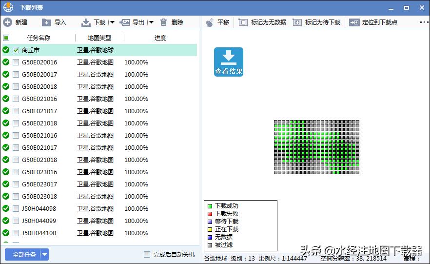Click the 导出 export icon
The height and width of the screenshot is (264, 430).
pos(125,22)
